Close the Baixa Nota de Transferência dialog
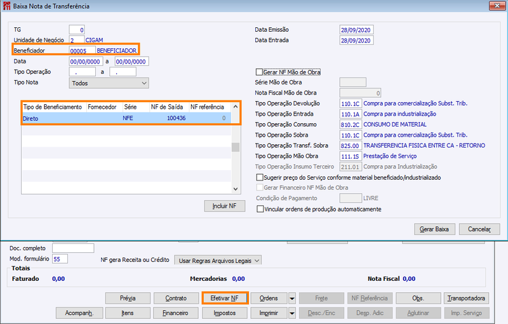Screen dimensions: 508x324 [x=497, y=6]
